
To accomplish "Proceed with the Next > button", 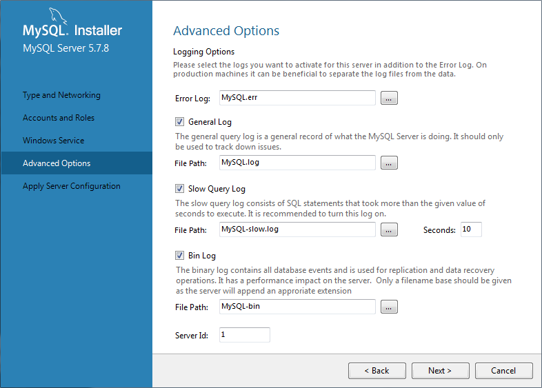I will pyautogui.click(x=441, y=371).
